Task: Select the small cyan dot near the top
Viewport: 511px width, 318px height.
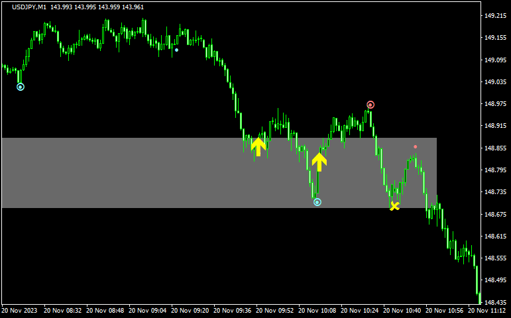Action: coord(176,50)
